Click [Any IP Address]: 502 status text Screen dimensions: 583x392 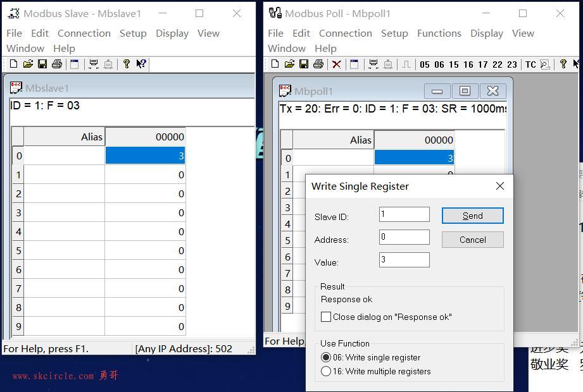click(184, 348)
